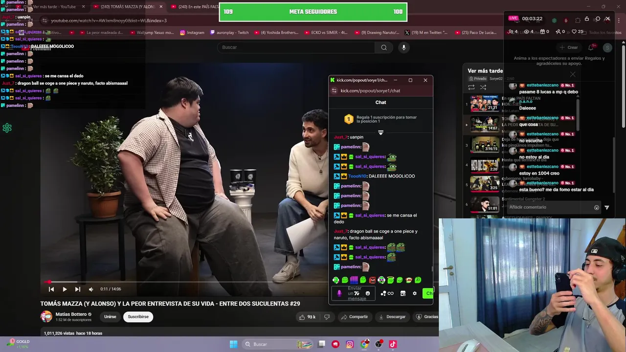
Task: Open the Kick chat voice microphone icon
Action: 339,293
